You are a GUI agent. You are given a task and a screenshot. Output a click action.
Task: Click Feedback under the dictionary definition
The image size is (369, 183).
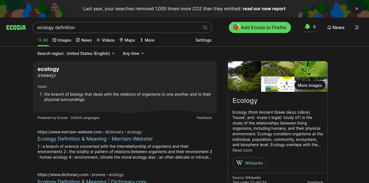204,118
